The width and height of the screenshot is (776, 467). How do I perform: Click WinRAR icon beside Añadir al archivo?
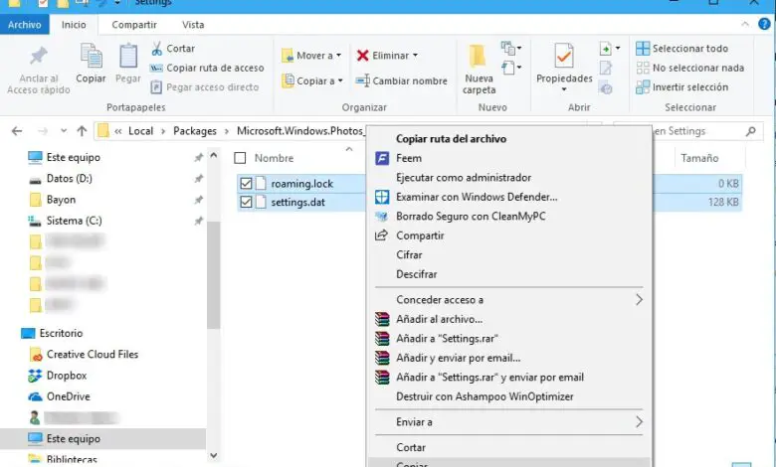coord(382,319)
